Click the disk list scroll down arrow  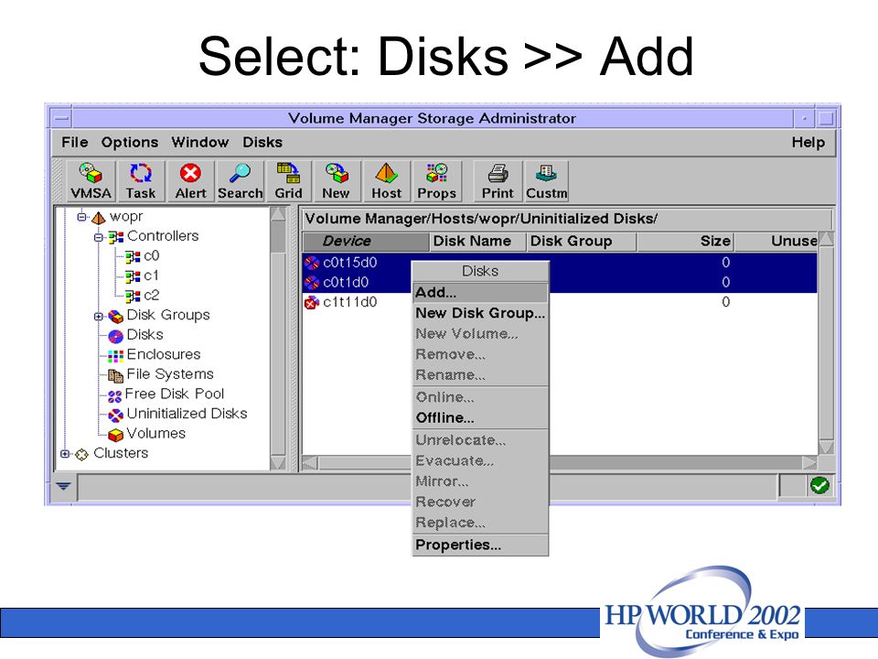826,447
